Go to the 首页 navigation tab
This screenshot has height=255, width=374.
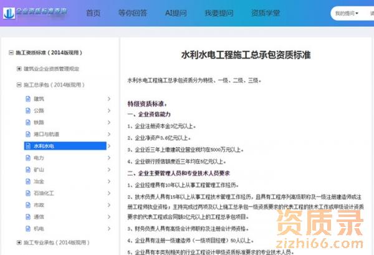(x=93, y=13)
